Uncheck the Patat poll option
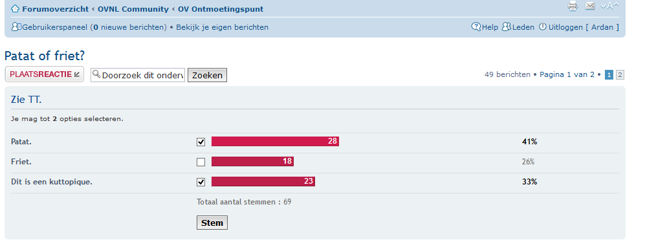This screenshot has height=242, width=656. pyautogui.click(x=201, y=142)
